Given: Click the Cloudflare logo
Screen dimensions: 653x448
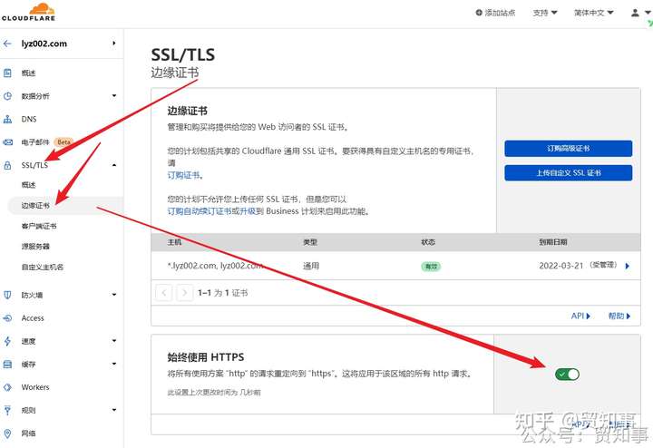Looking at the screenshot, I should click(x=28, y=12).
